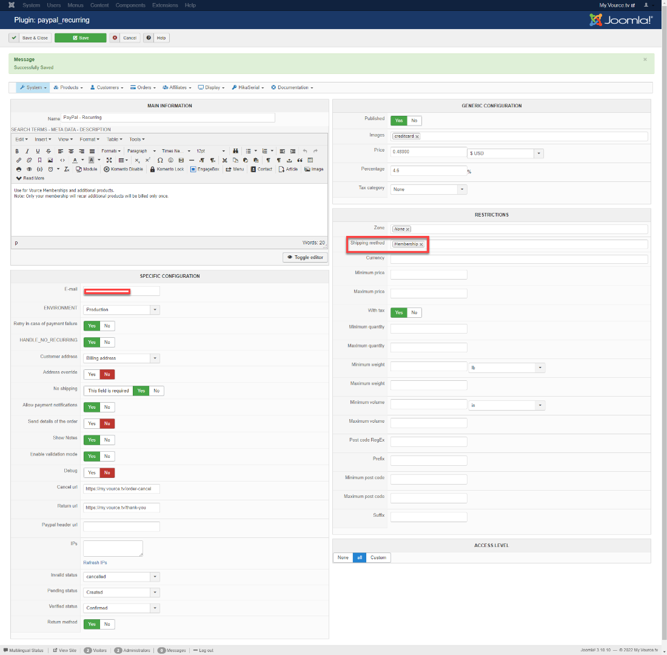667x655 pixels.
Task: Clear formatting icon in editor
Action: [x=67, y=169]
